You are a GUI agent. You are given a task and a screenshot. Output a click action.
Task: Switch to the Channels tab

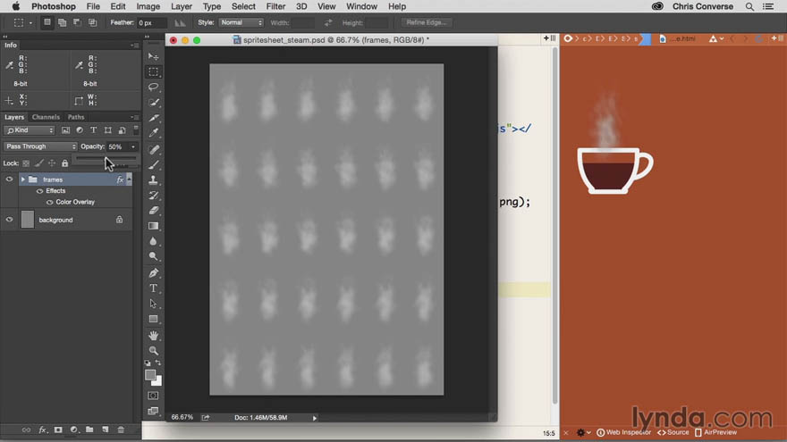pos(46,117)
